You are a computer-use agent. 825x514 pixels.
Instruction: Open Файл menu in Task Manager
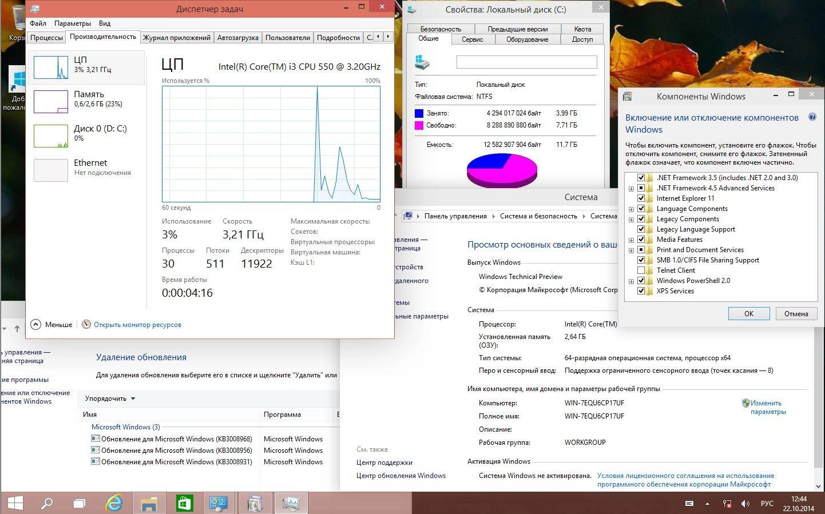pyautogui.click(x=38, y=23)
